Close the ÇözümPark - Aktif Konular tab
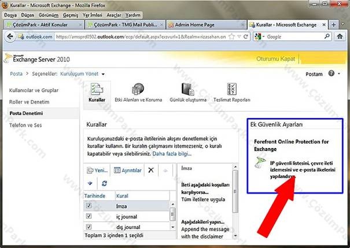 [x=80, y=25]
